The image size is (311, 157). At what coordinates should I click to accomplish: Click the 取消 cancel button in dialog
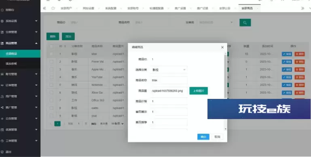(217, 137)
